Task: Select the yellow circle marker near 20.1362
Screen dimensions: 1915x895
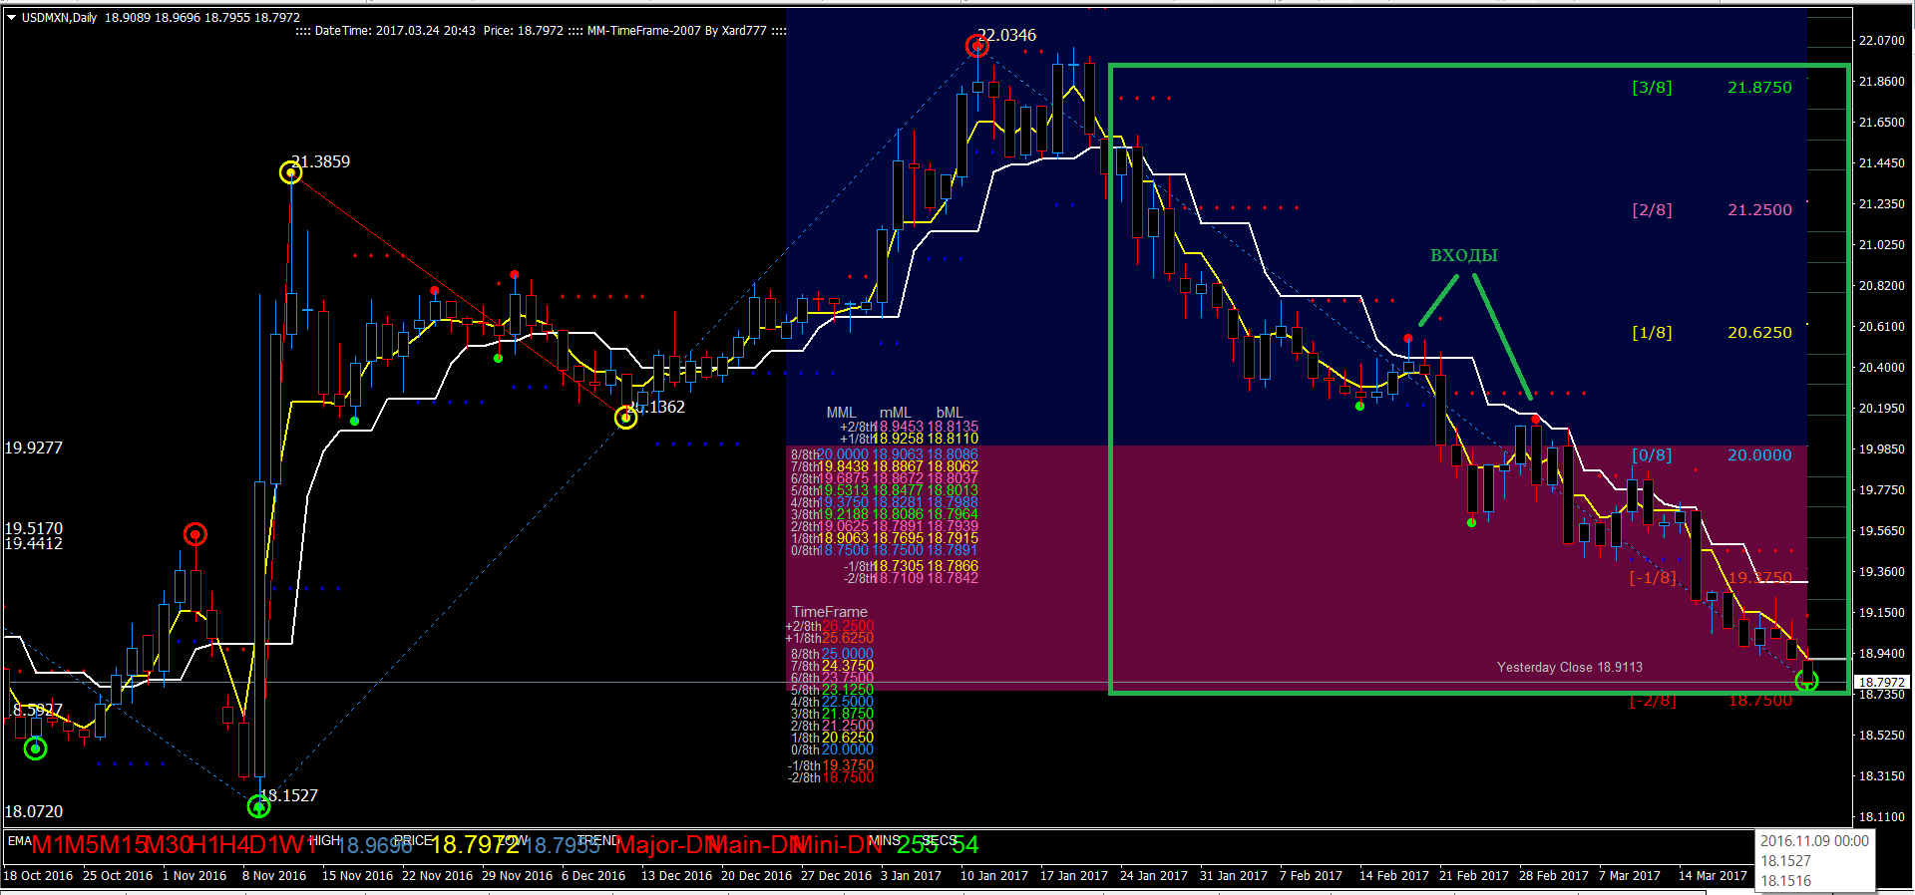Action: [x=625, y=418]
